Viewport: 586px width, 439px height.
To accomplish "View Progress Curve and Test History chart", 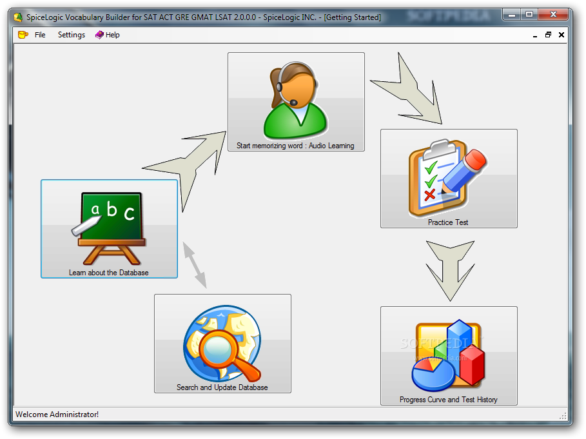I will pyautogui.click(x=449, y=356).
